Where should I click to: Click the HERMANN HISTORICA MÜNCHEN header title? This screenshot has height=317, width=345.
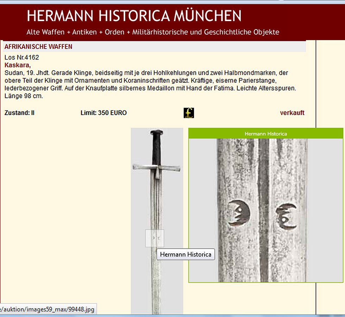[134, 15]
